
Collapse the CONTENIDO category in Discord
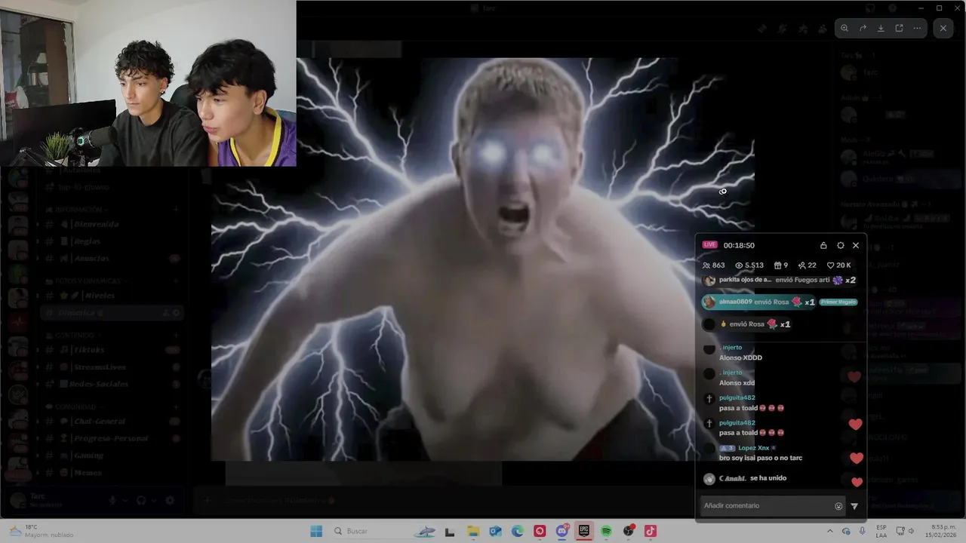pos(75,335)
